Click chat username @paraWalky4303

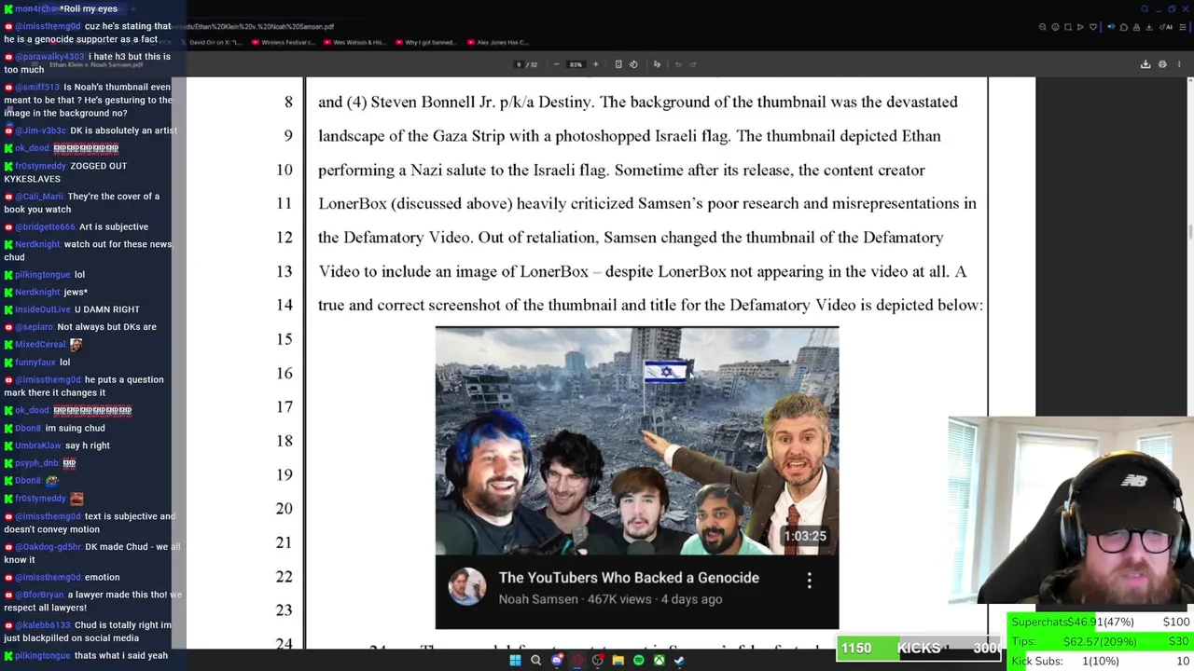49,57
